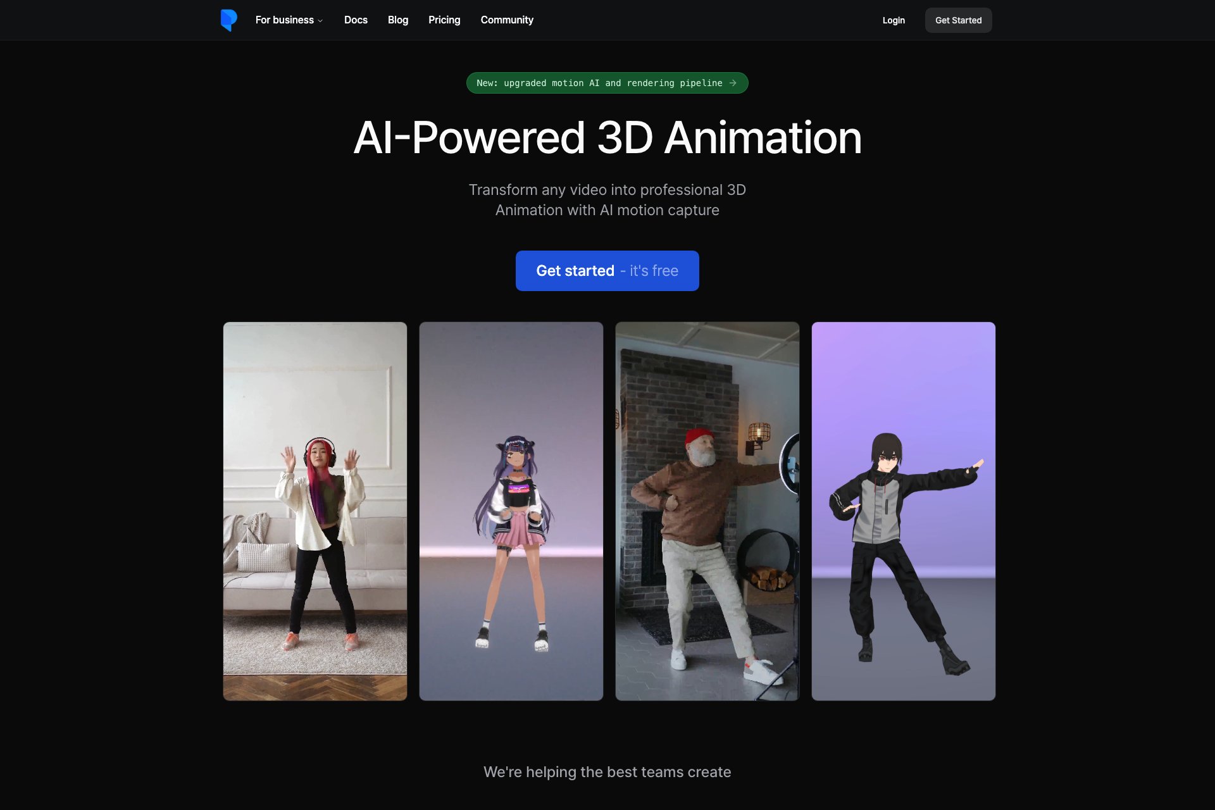Select the dancing woman with headphones video
This screenshot has width=1215, height=810.
315,511
